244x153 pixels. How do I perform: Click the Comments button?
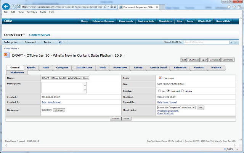point(228,60)
